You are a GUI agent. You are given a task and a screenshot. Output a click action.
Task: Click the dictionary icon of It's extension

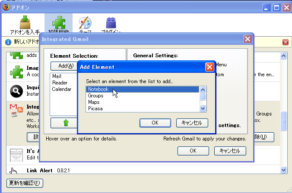point(16,155)
